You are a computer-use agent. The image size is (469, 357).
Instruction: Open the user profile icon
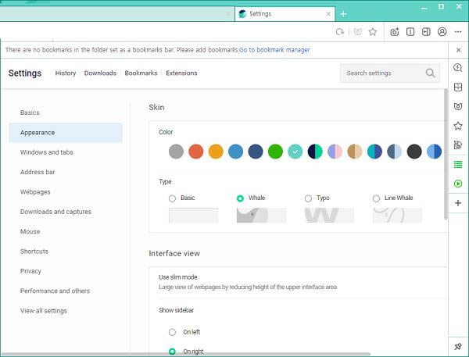(x=442, y=32)
